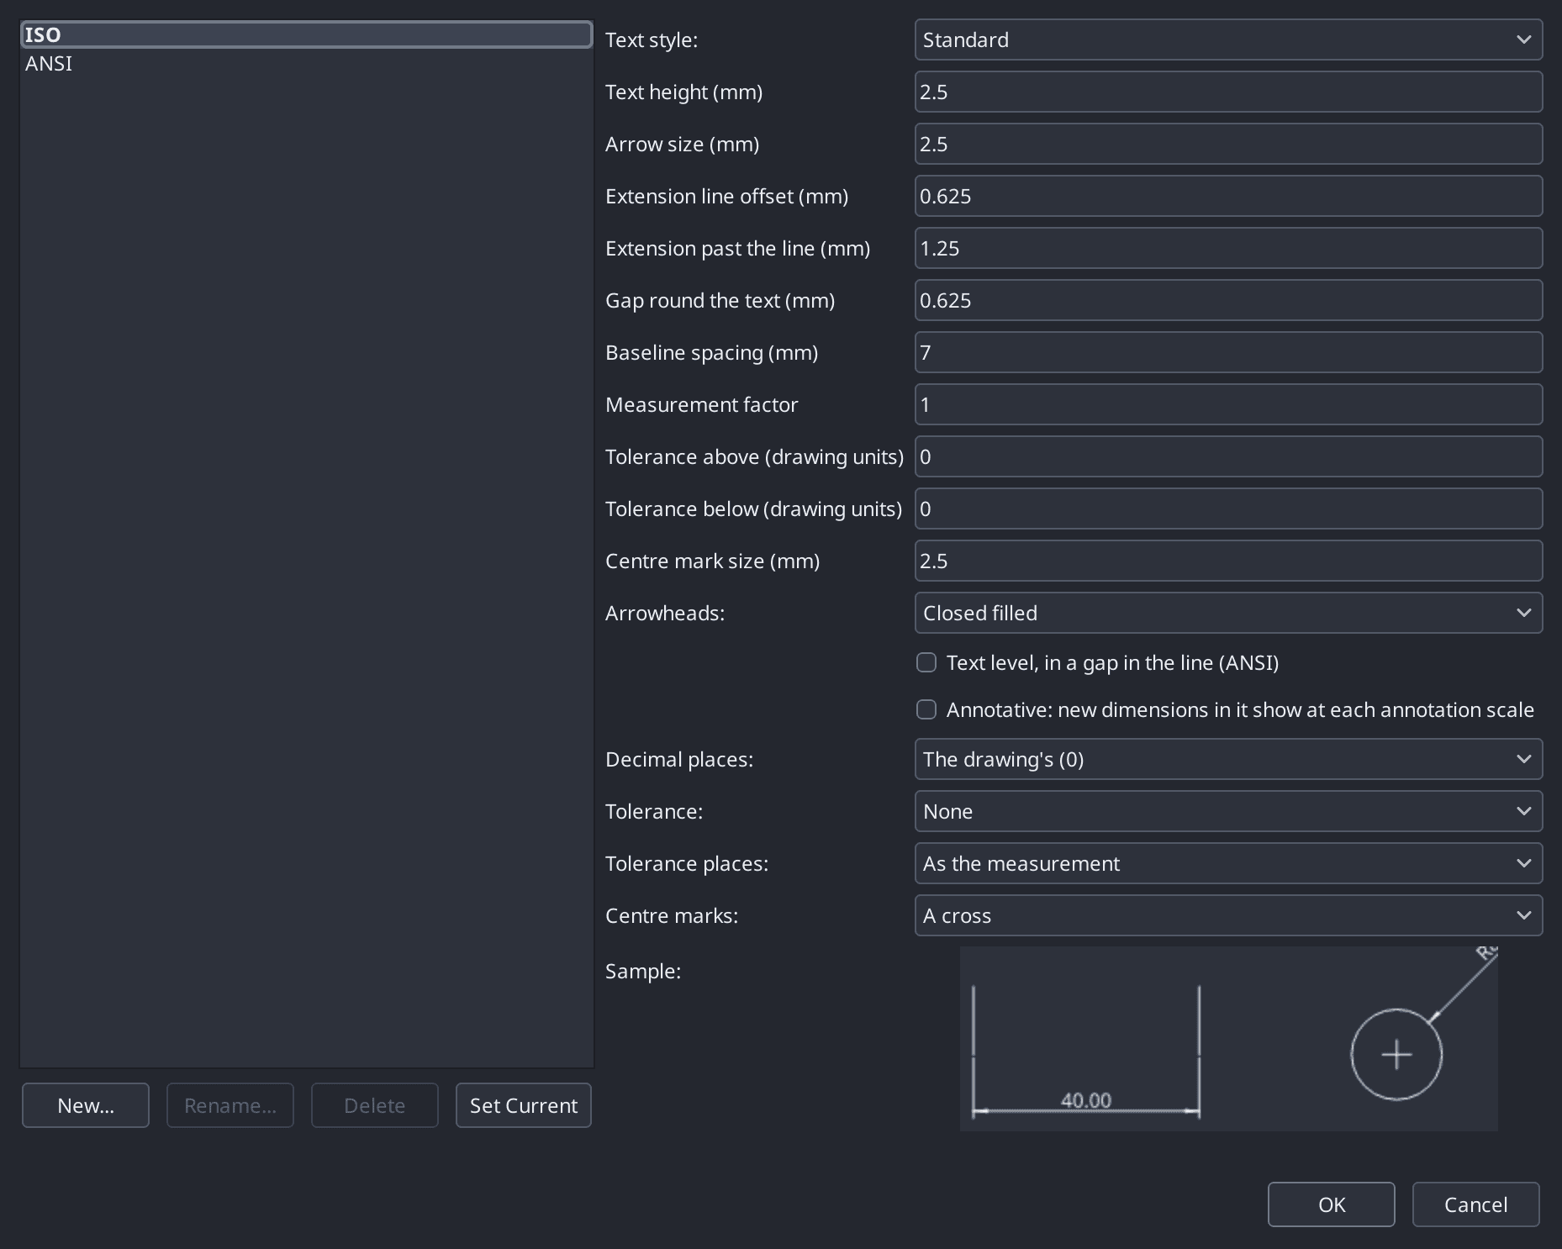Focus the Text height field

click(1228, 92)
